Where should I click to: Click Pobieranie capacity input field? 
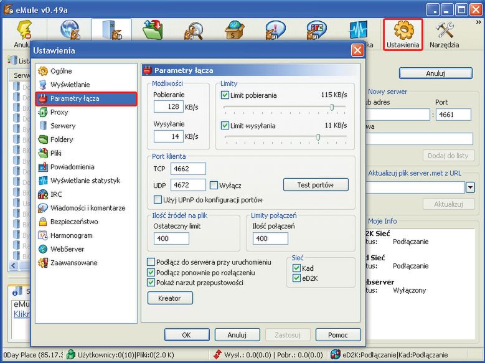point(169,106)
